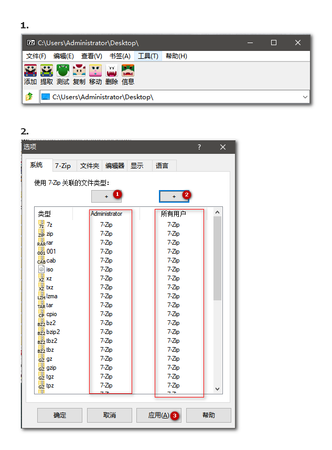Image resolution: width=332 pixels, height=450 pixels.
Task: Click the 复制 (Copy) toolbar icon
Action: [79, 75]
